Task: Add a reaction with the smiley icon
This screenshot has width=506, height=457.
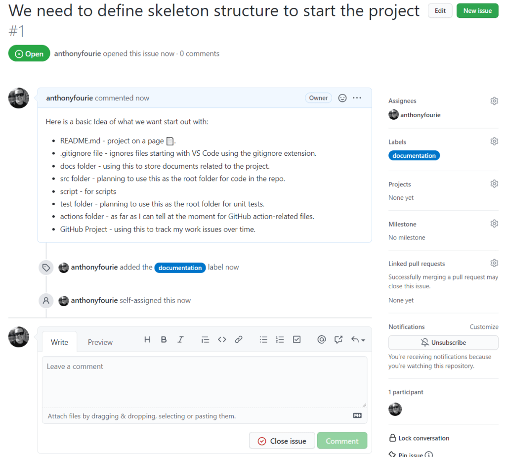Action: pyautogui.click(x=342, y=98)
